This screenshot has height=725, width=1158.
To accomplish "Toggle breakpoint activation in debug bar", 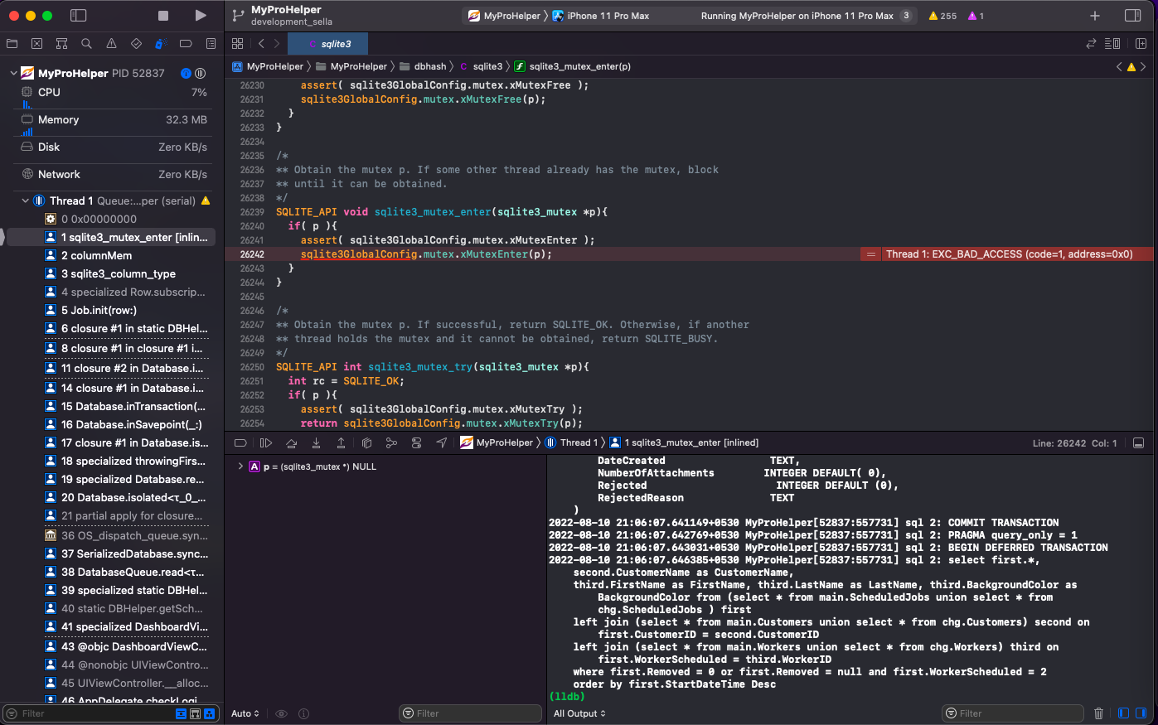I will (240, 442).
